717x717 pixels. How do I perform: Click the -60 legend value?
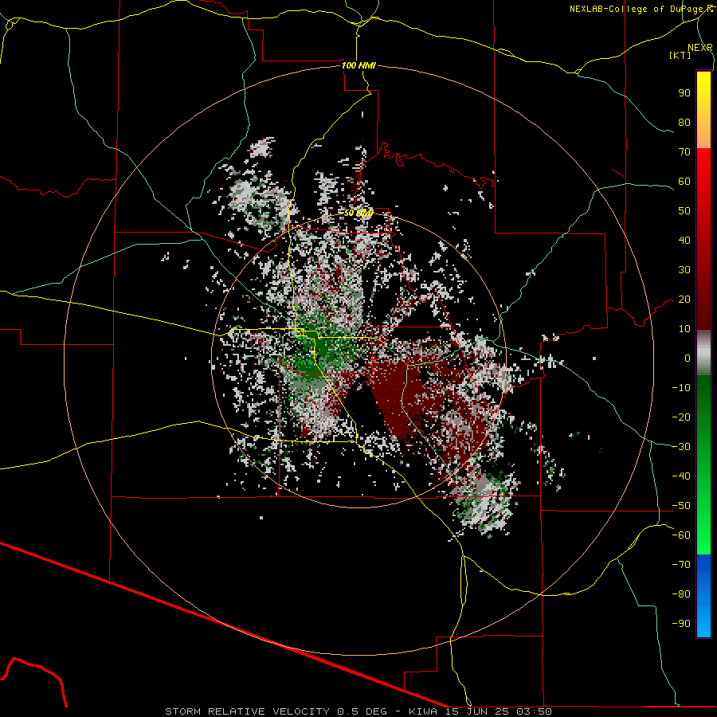coord(681,535)
